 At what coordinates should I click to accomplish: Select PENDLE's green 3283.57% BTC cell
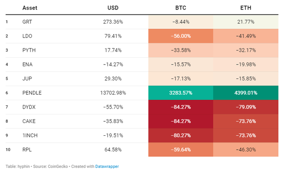point(181,93)
